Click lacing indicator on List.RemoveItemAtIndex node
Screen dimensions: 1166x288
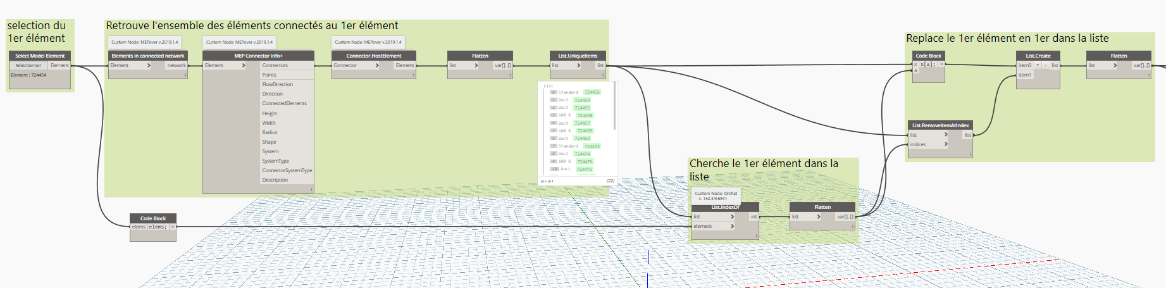coord(969,154)
